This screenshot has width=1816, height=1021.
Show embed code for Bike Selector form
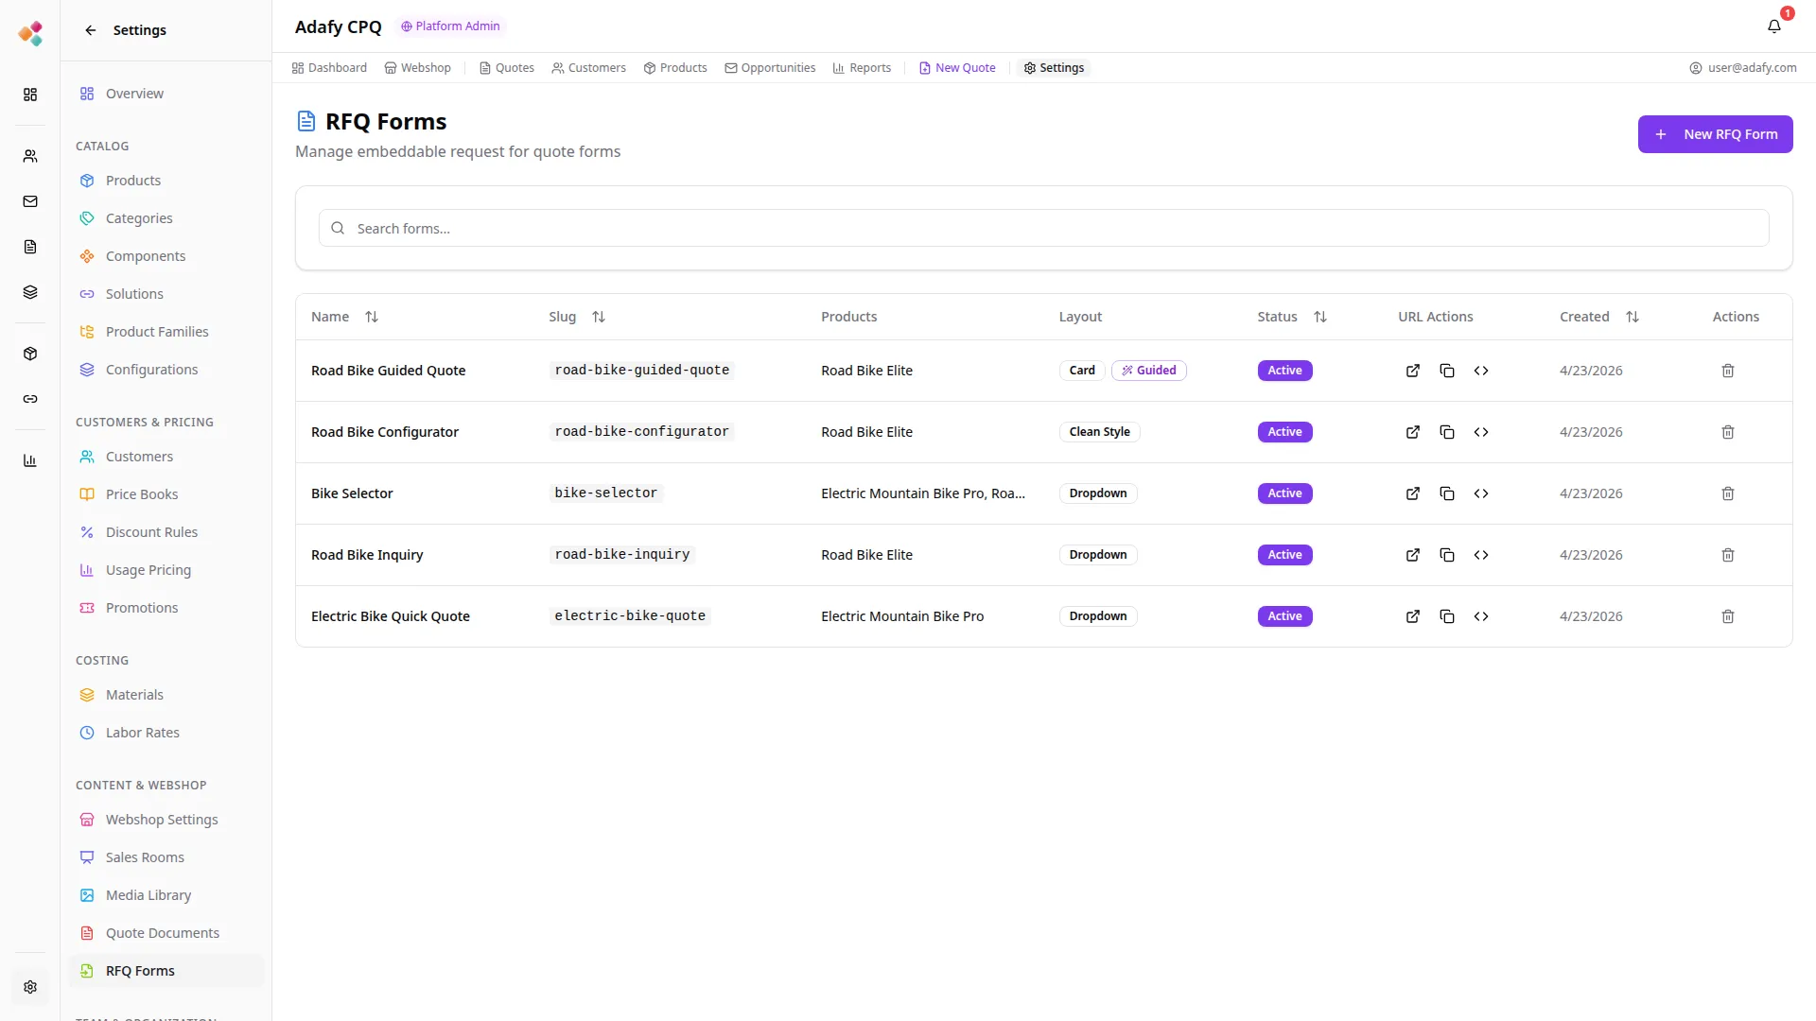point(1480,493)
